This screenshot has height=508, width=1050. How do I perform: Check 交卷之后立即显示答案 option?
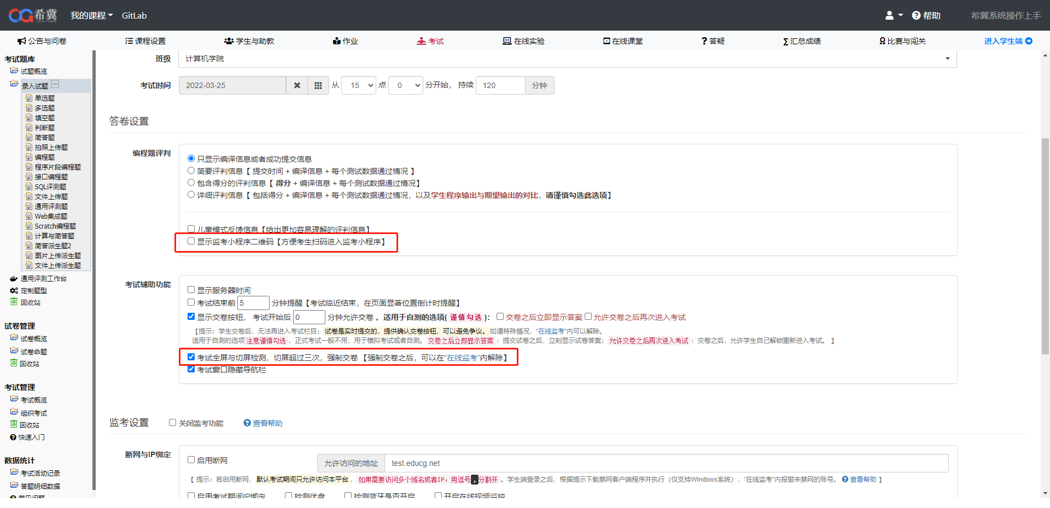[500, 317]
